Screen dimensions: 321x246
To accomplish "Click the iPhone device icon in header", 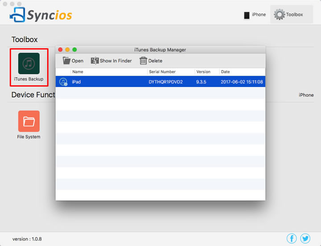I will coord(247,15).
